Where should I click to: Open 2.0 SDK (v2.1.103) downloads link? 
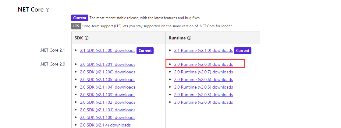pyautogui.click(x=108, y=95)
